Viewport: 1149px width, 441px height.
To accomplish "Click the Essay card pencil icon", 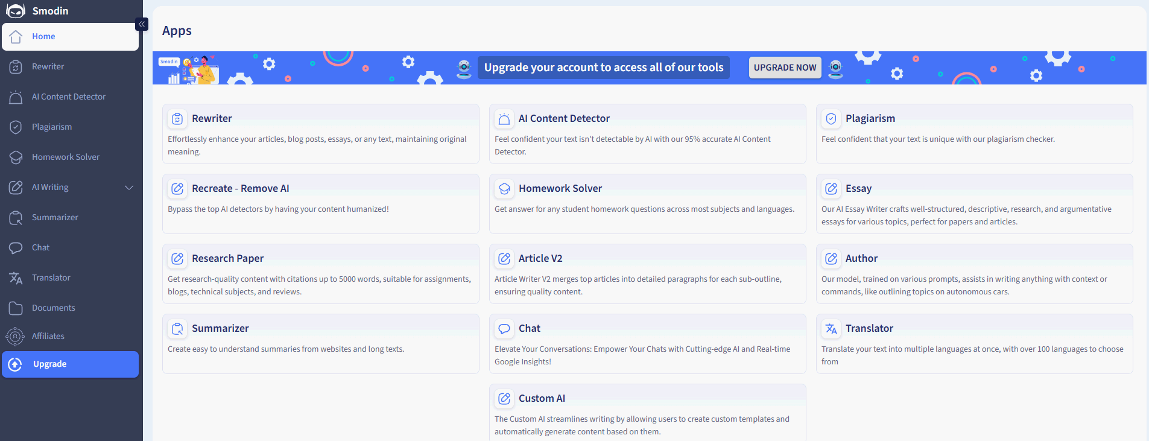I will [831, 189].
